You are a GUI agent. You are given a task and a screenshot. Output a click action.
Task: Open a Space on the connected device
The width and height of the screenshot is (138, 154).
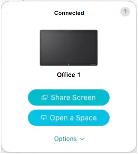coord(69,118)
